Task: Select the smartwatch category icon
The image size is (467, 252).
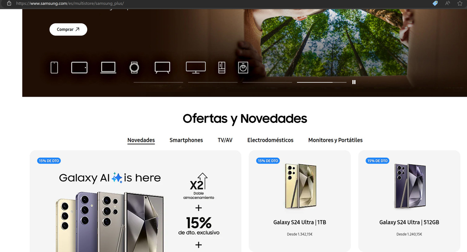Action: [x=134, y=68]
